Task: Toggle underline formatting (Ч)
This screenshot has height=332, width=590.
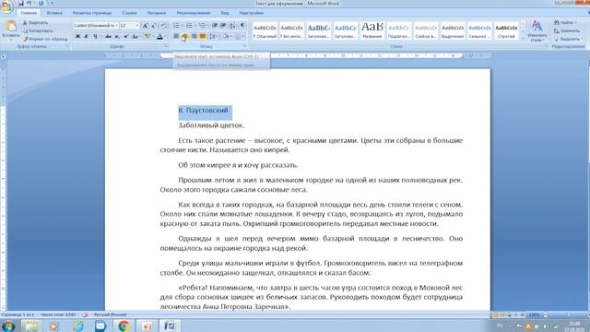Action: click(95, 37)
